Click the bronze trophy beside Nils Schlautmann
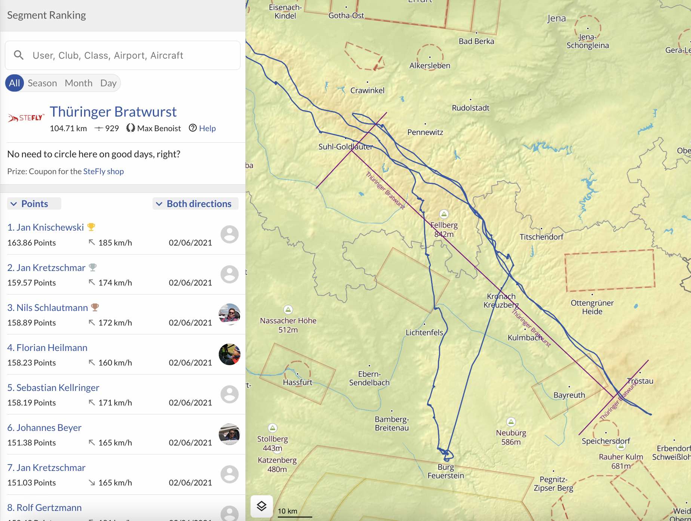 tap(95, 307)
